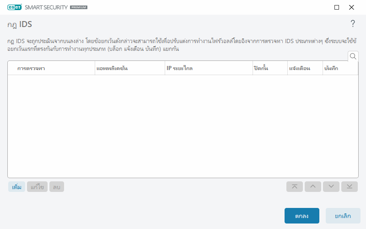Viewport: 366px width, 229px height.
Task: Open help via the question mark icon
Action: pos(353,24)
